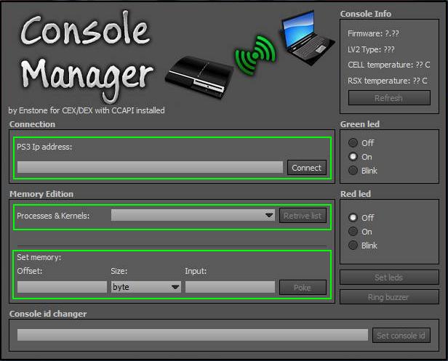Focus the Offset input field
The width and height of the screenshot is (448, 361).
pos(62,287)
